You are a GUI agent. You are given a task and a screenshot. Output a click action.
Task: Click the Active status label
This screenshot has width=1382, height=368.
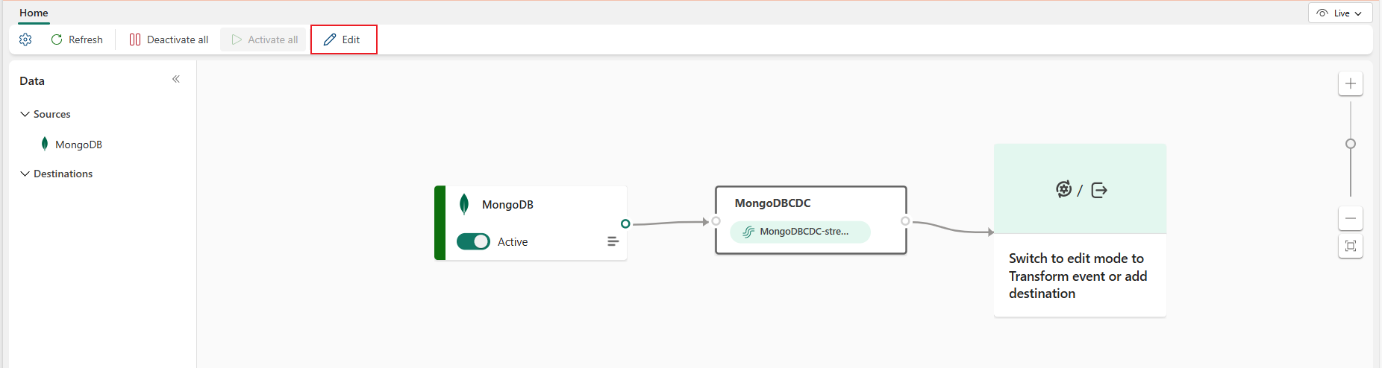513,242
